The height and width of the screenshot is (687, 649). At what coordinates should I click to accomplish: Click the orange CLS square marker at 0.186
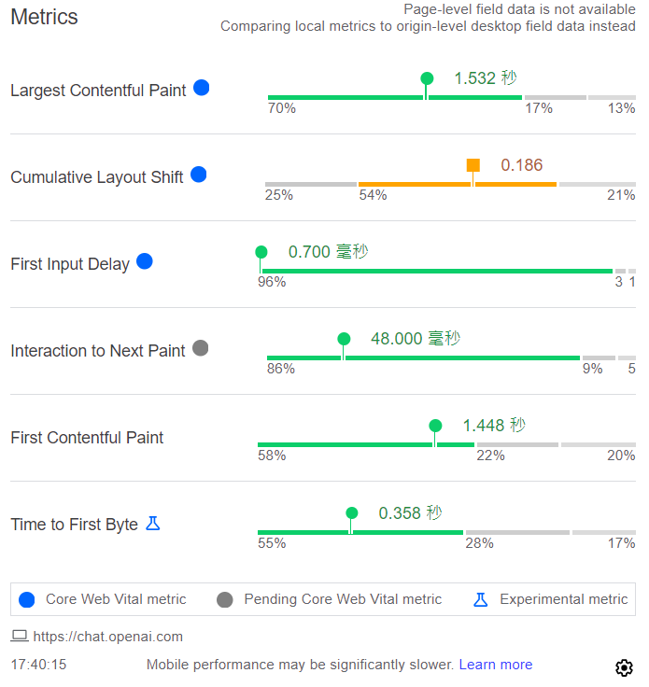pos(473,166)
